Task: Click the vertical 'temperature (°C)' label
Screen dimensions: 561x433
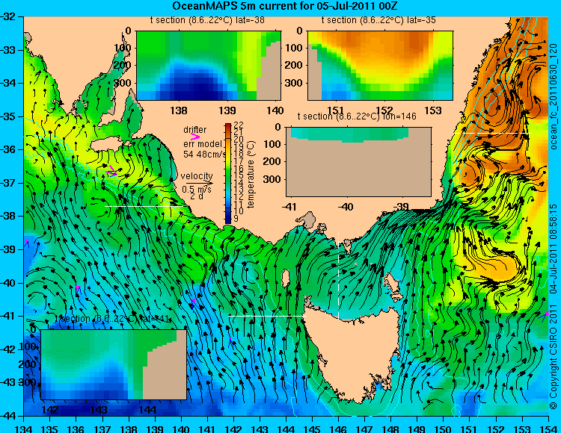Action: tap(250, 174)
